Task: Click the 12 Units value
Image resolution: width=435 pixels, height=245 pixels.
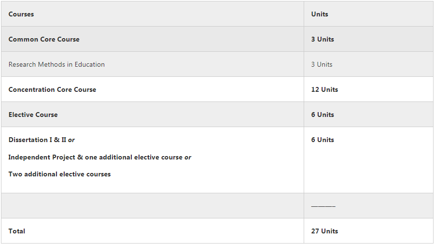Action: 324,89
